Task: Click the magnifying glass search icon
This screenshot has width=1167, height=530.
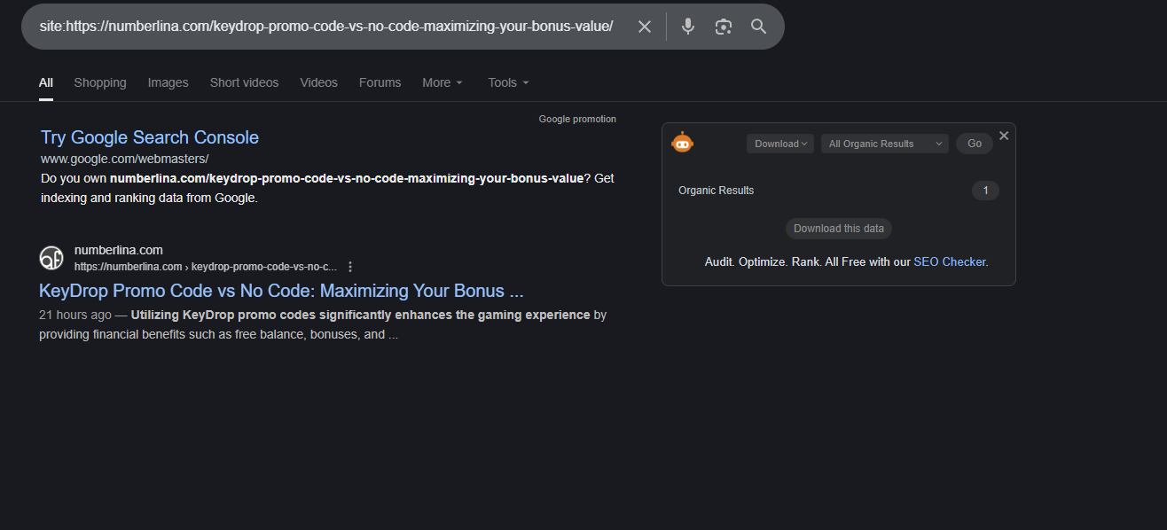Action: (x=758, y=27)
